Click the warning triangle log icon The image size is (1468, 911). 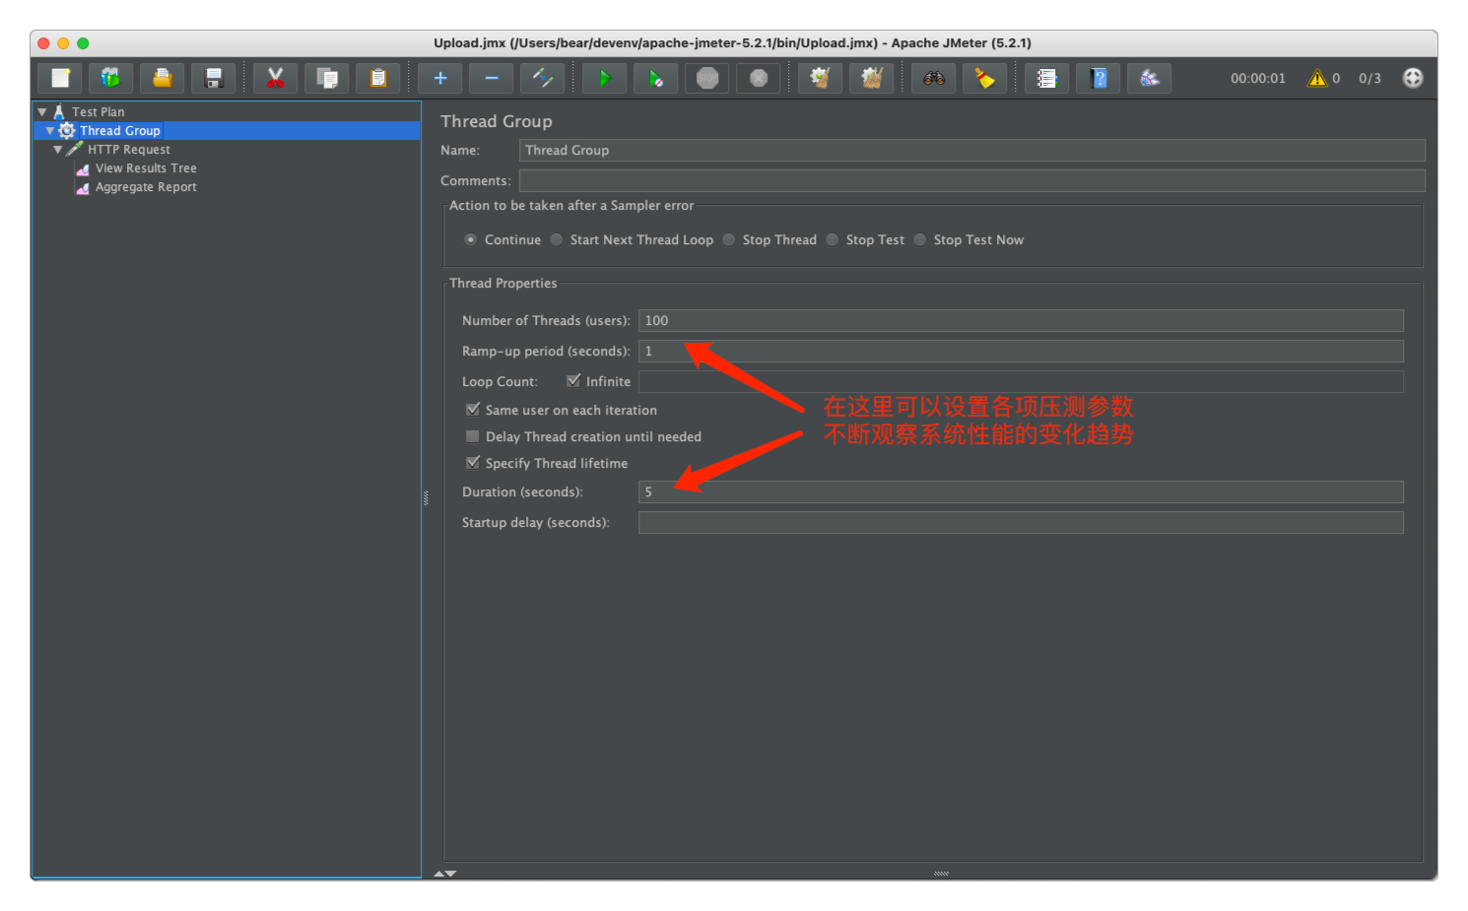(x=1317, y=78)
